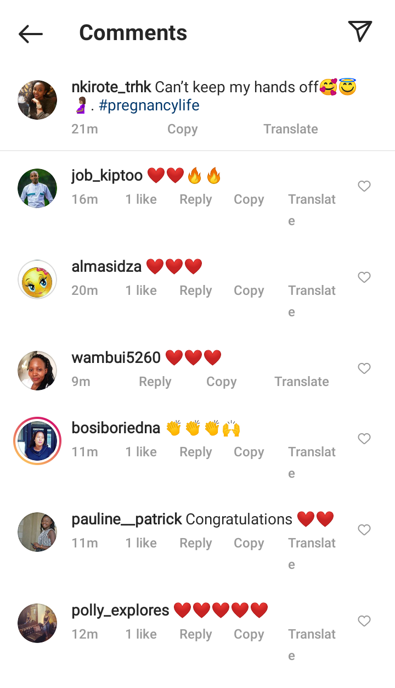
Task: View bosiboriedna's story via profile picture
Action: (x=37, y=441)
